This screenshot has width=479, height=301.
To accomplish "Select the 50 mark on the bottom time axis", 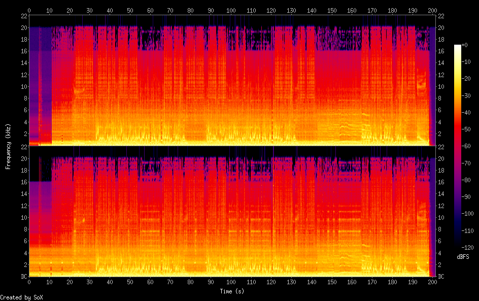I will click(130, 282).
